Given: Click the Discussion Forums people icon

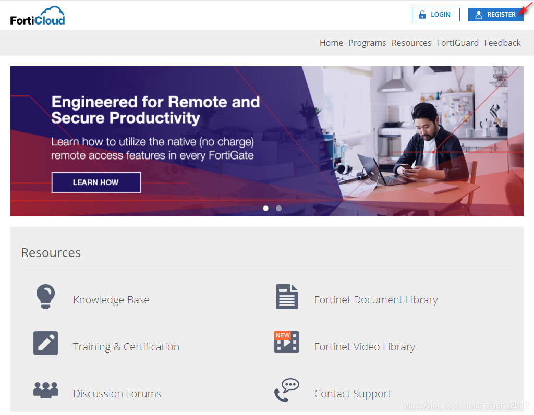Looking at the screenshot, I should [46, 390].
